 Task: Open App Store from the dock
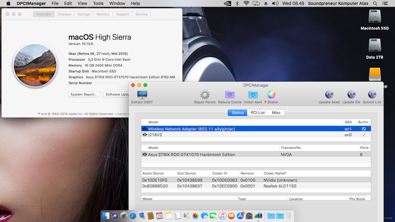pos(240,216)
